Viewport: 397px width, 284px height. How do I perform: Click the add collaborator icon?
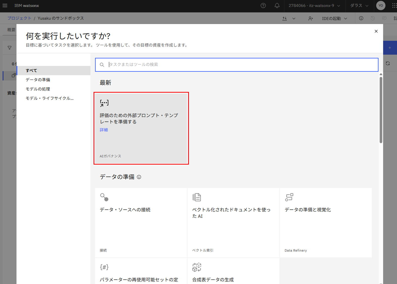tap(310, 18)
